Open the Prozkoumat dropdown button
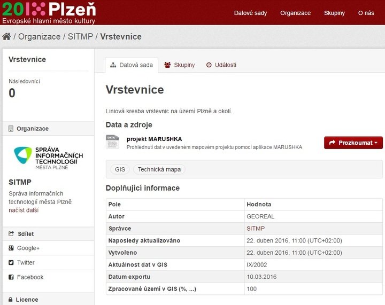The width and height of the screenshot is (385, 305). point(353,143)
